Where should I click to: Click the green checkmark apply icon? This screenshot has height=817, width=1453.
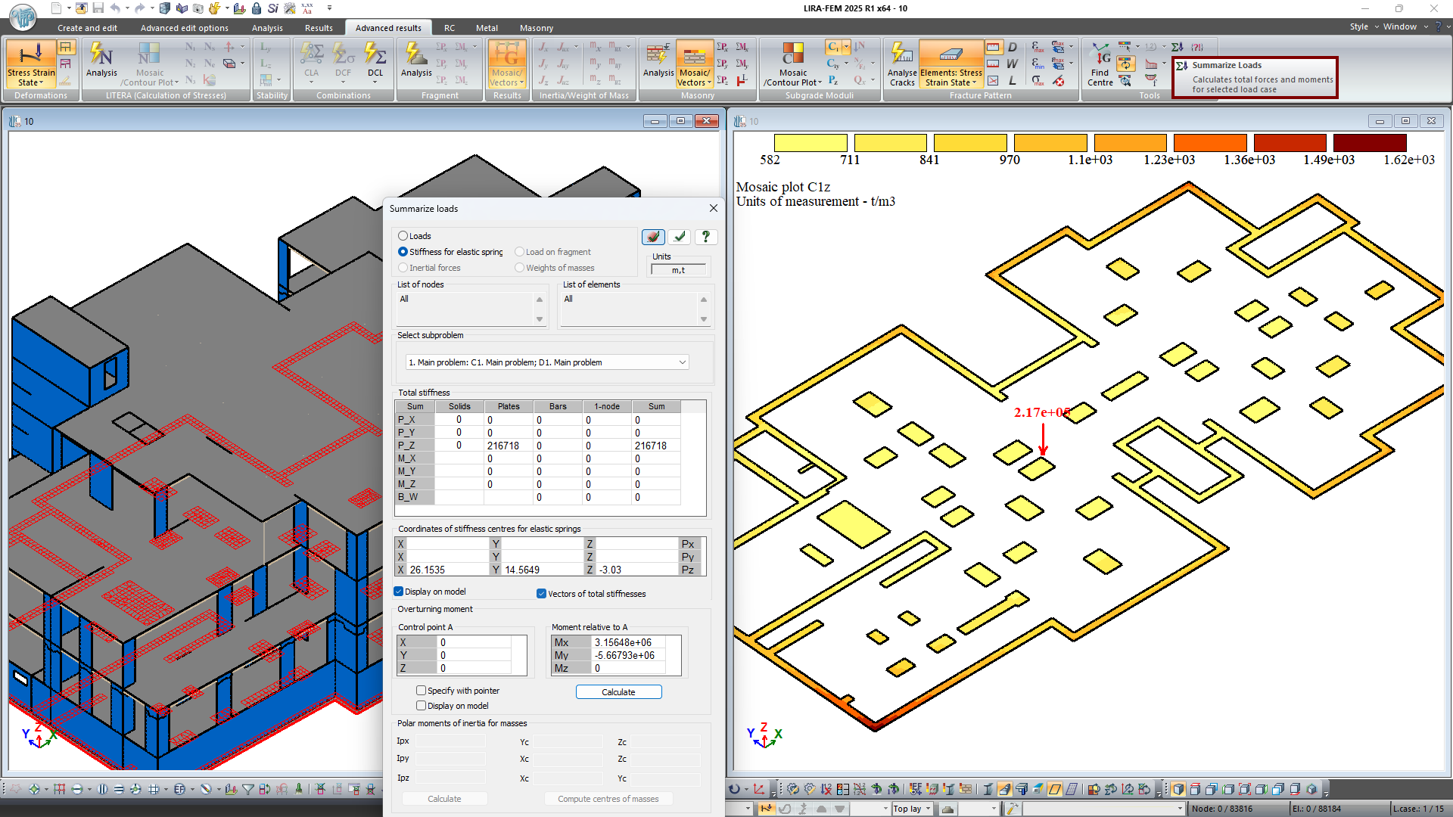coord(680,237)
